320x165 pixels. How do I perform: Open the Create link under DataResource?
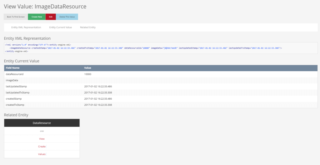[x=42, y=147]
